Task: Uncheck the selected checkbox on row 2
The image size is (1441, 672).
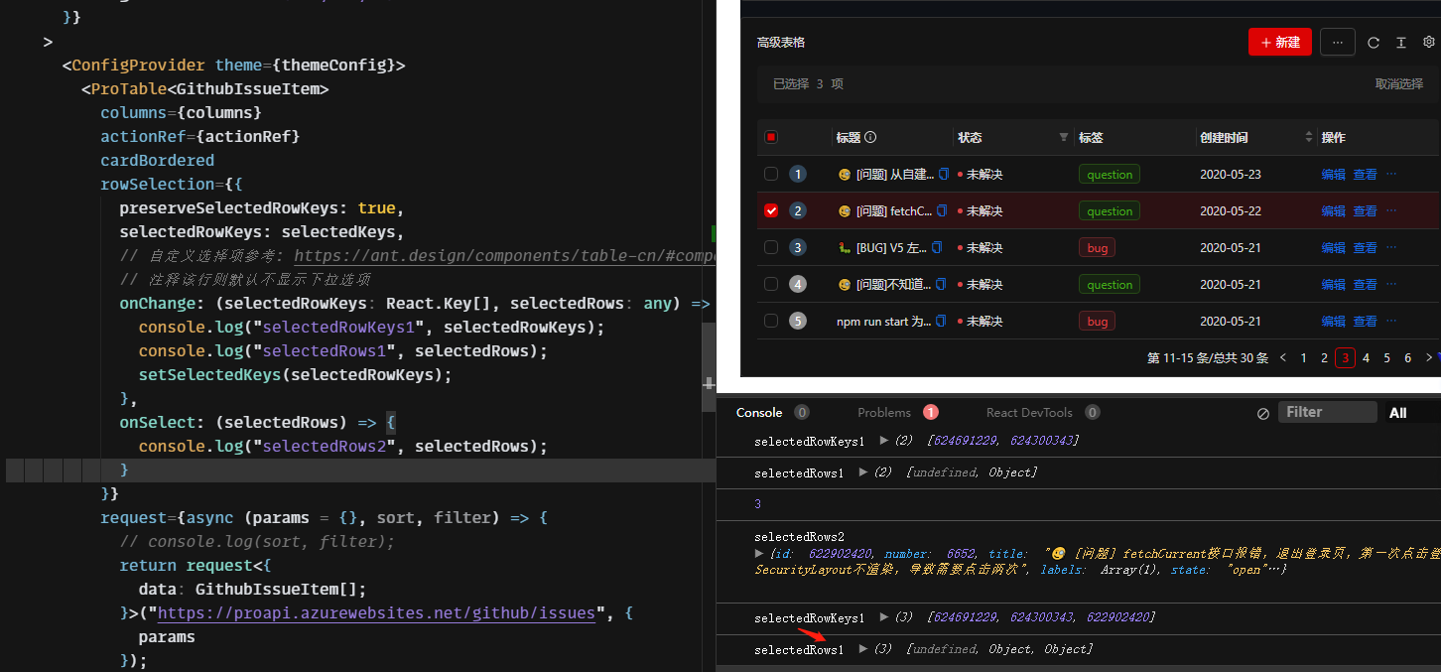Action: click(x=771, y=210)
